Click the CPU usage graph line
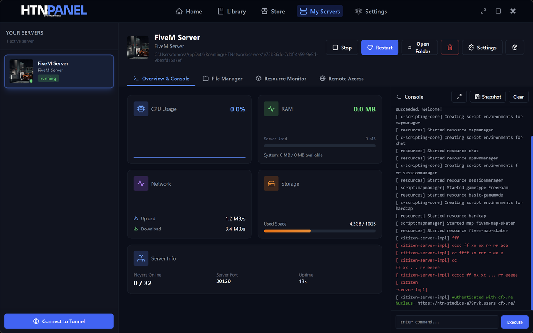The width and height of the screenshot is (533, 333). click(x=190, y=157)
